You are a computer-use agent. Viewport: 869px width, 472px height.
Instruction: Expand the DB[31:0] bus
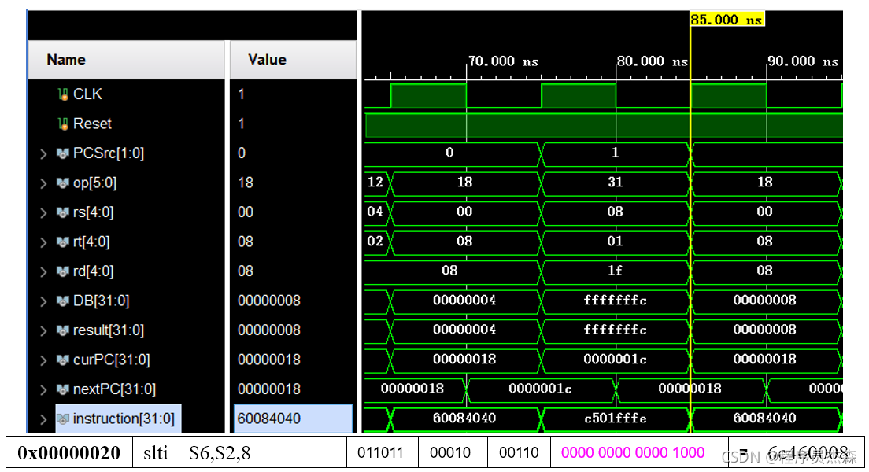[43, 301]
